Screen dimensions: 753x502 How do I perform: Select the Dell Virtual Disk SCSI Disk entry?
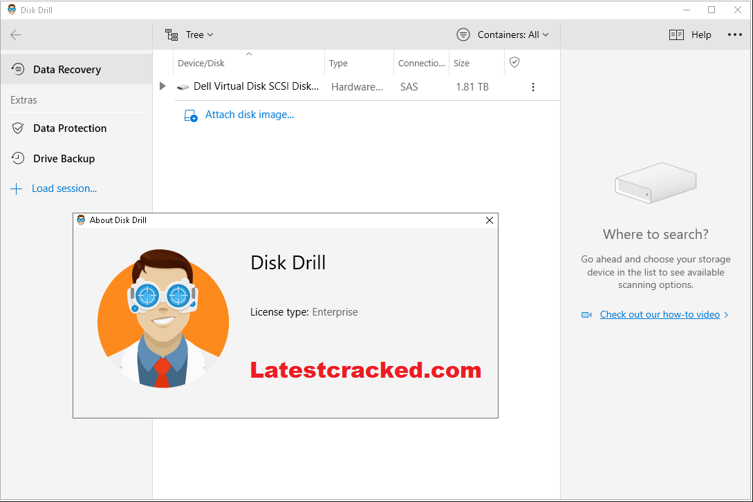click(256, 86)
